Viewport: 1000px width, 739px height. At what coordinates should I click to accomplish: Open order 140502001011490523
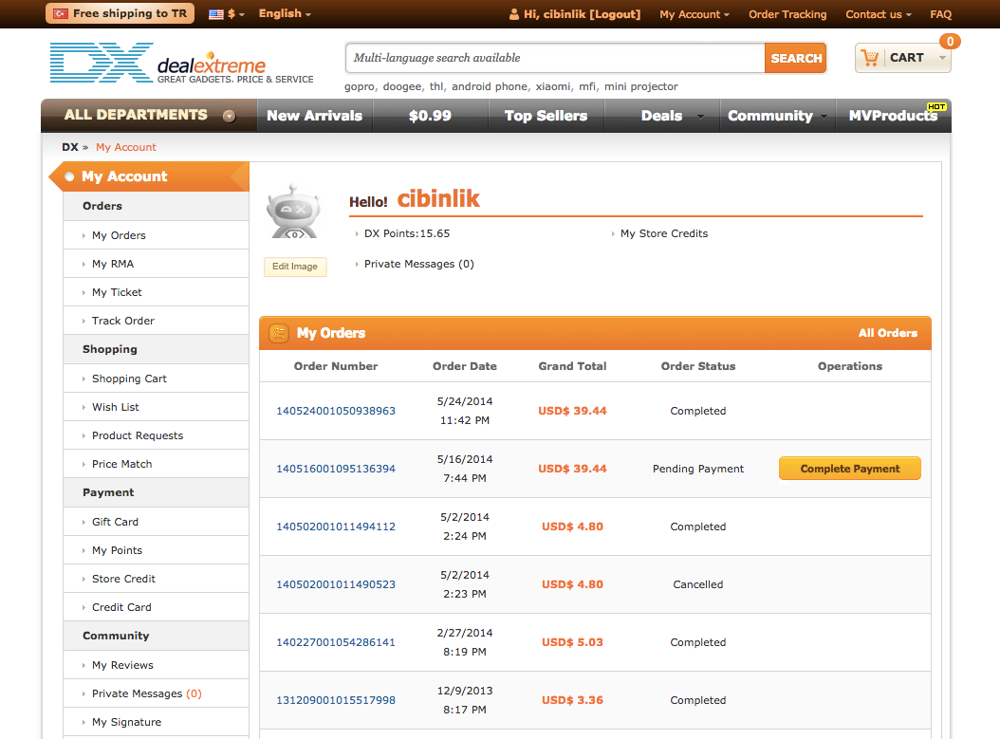coord(336,584)
